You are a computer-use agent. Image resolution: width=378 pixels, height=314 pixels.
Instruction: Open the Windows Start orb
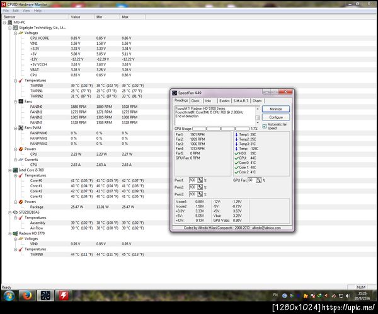pyautogui.click(x=9, y=296)
